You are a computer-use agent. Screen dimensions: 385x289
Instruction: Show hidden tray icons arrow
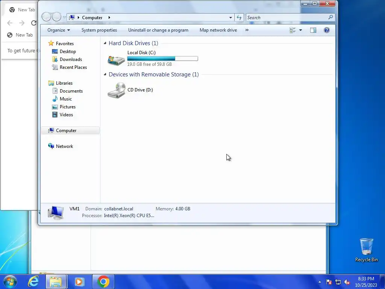click(320, 282)
